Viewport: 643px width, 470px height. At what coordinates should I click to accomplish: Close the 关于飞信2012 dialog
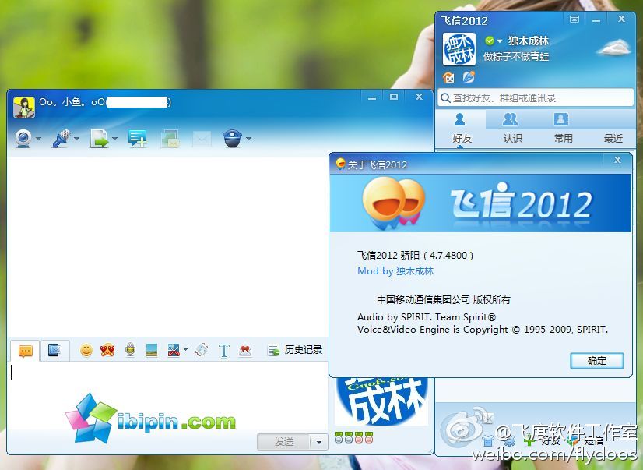pos(617,160)
